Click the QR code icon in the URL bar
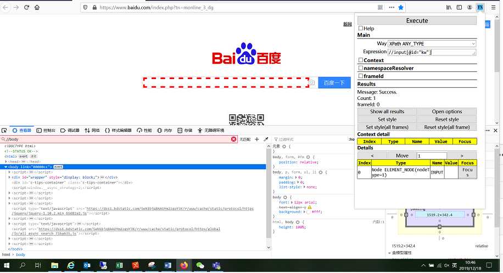The image size is (503, 273). point(380,7)
